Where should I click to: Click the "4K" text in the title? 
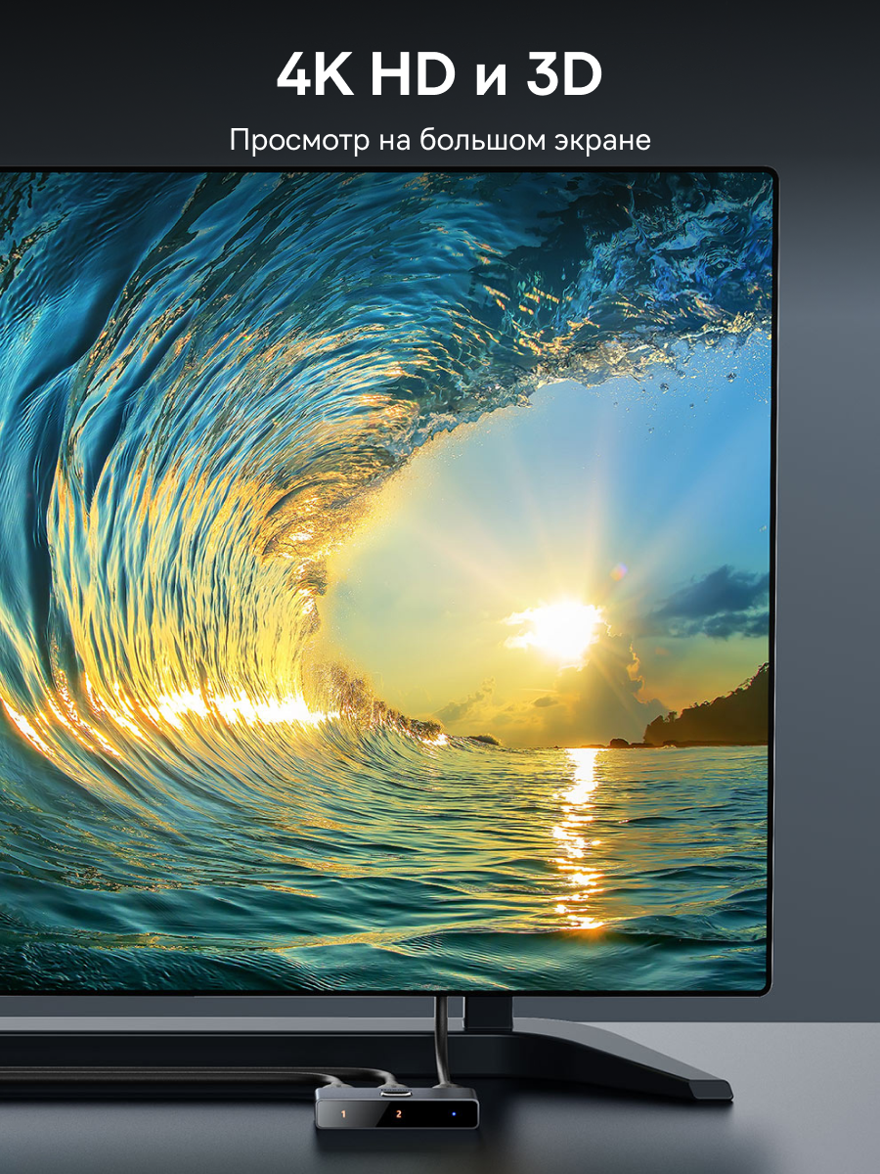(316, 76)
